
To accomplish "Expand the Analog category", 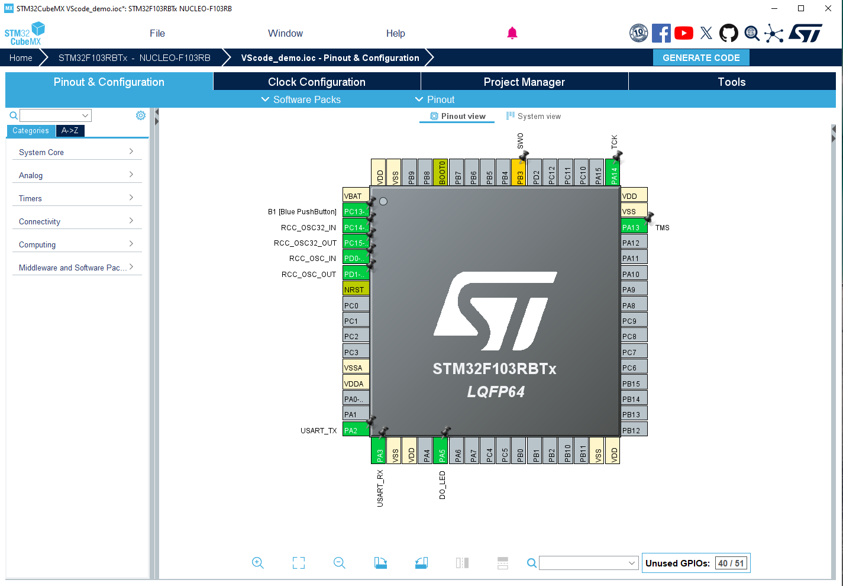I will click(x=77, y=175).
